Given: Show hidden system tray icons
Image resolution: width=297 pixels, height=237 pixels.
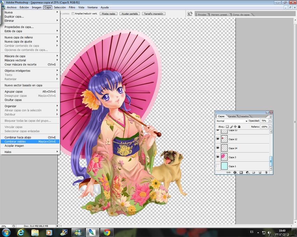Looking at the screenshot, I should (x=258, y=232).
